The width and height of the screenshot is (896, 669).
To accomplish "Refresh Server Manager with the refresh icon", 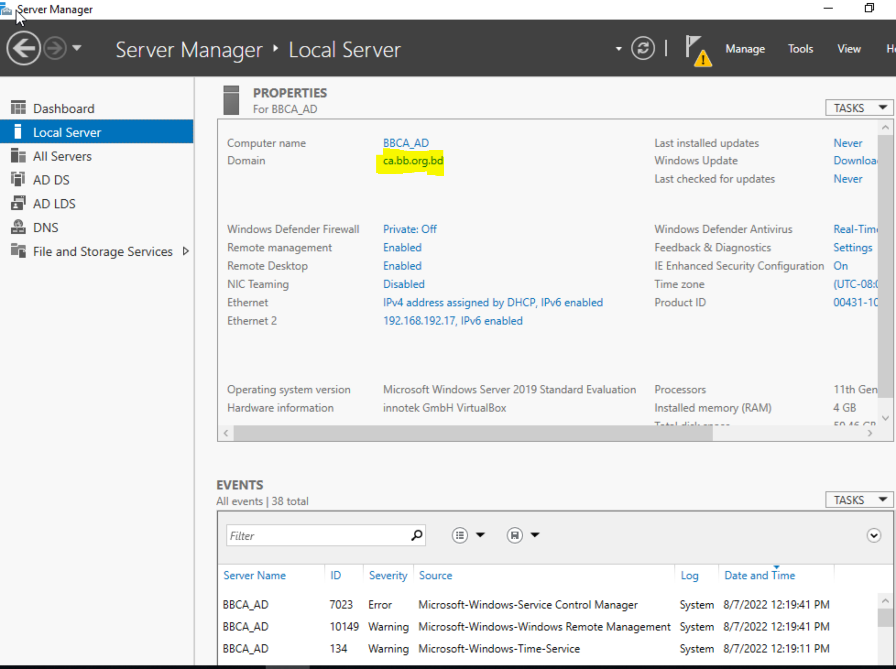I will (643, 49).
